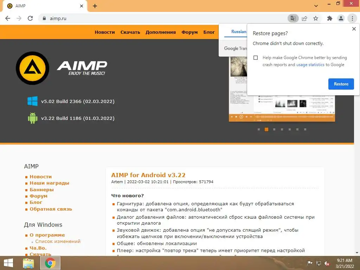Select the last slideshow indicator dot

pos(305,129)
